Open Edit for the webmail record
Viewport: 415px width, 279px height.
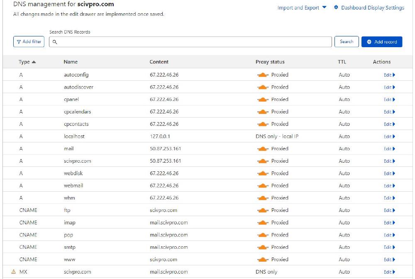click(x=389, y=186)
